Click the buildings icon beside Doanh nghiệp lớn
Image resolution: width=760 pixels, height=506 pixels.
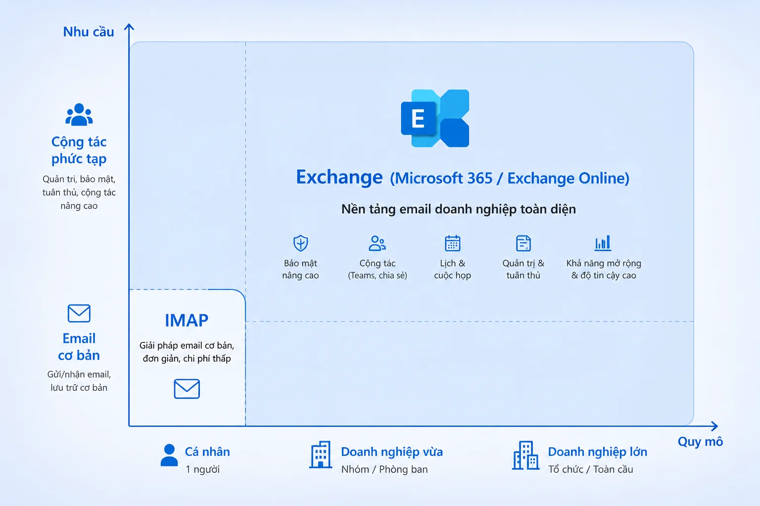point(525,455)
